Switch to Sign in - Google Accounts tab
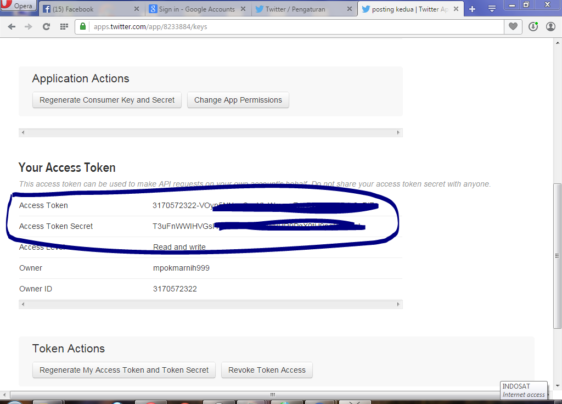Viewport: 562px width, 404px height. click(x=197, y=9)
